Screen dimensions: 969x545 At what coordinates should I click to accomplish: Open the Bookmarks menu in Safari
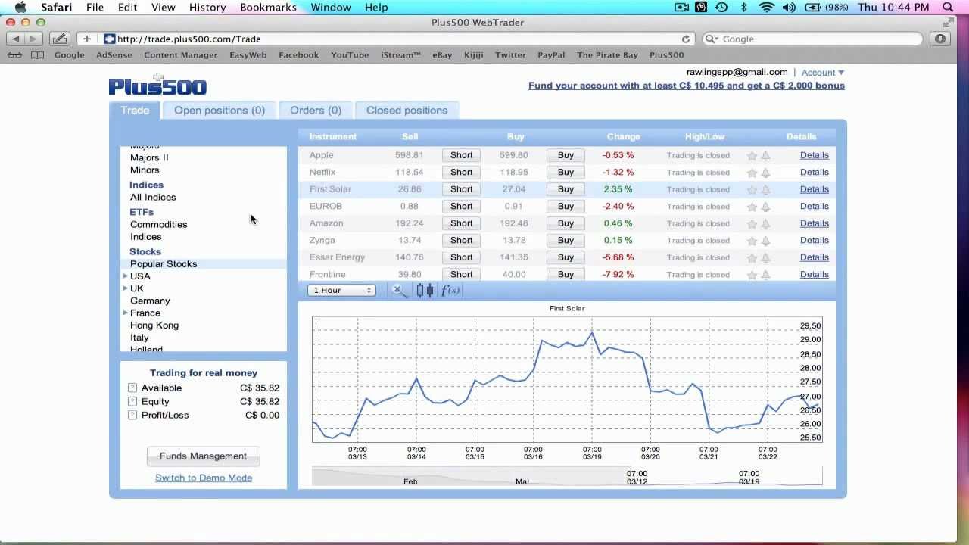[268, 8]
